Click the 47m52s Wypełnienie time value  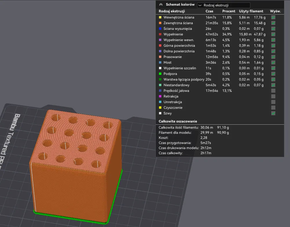click(x=212, y=34)
